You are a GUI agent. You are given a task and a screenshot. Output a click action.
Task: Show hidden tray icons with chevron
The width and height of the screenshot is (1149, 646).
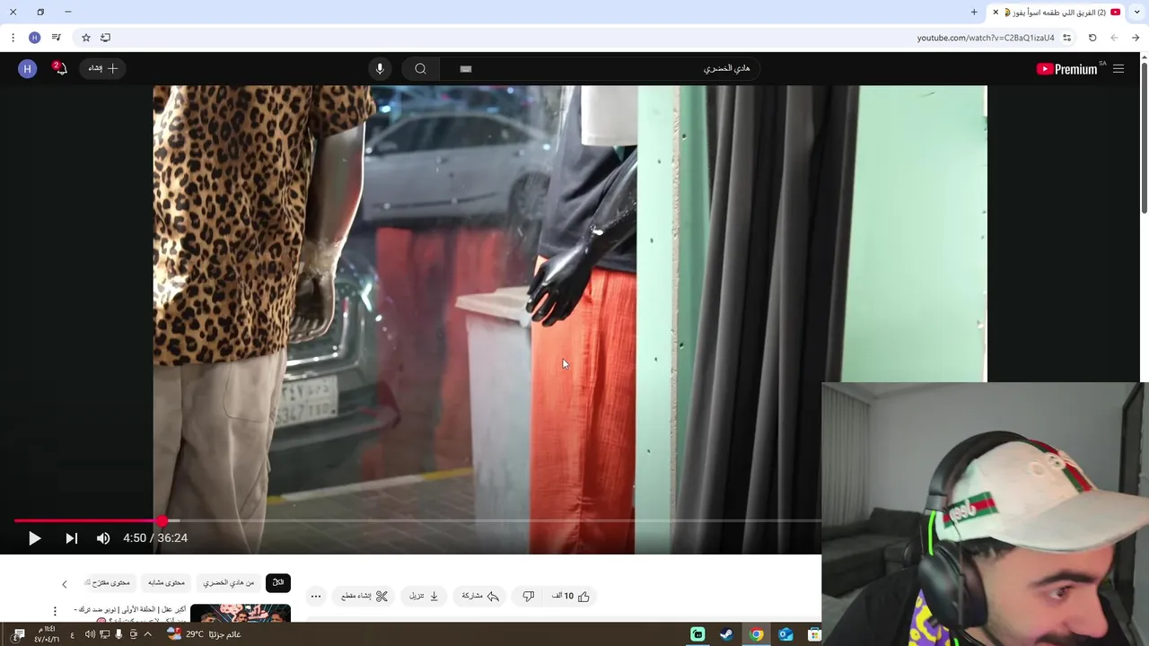[148, 634]
